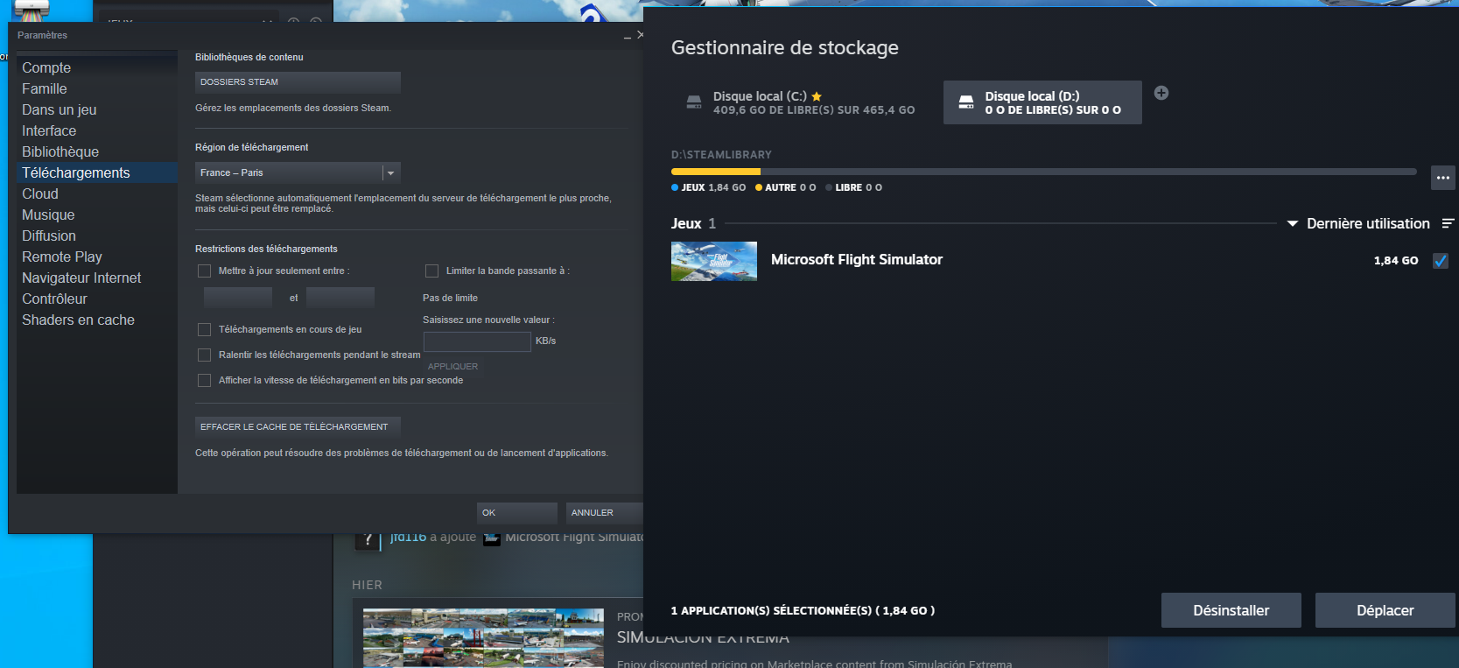
Task: Confirm settings with the OK button
Action: 516,513
